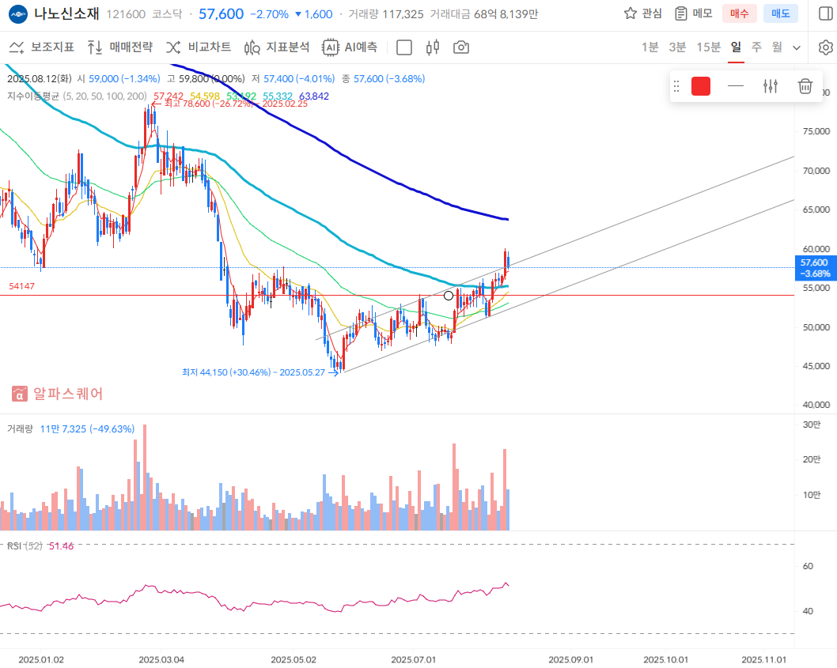
Task: Expand more timeframe options chevron
Action: 797,48
